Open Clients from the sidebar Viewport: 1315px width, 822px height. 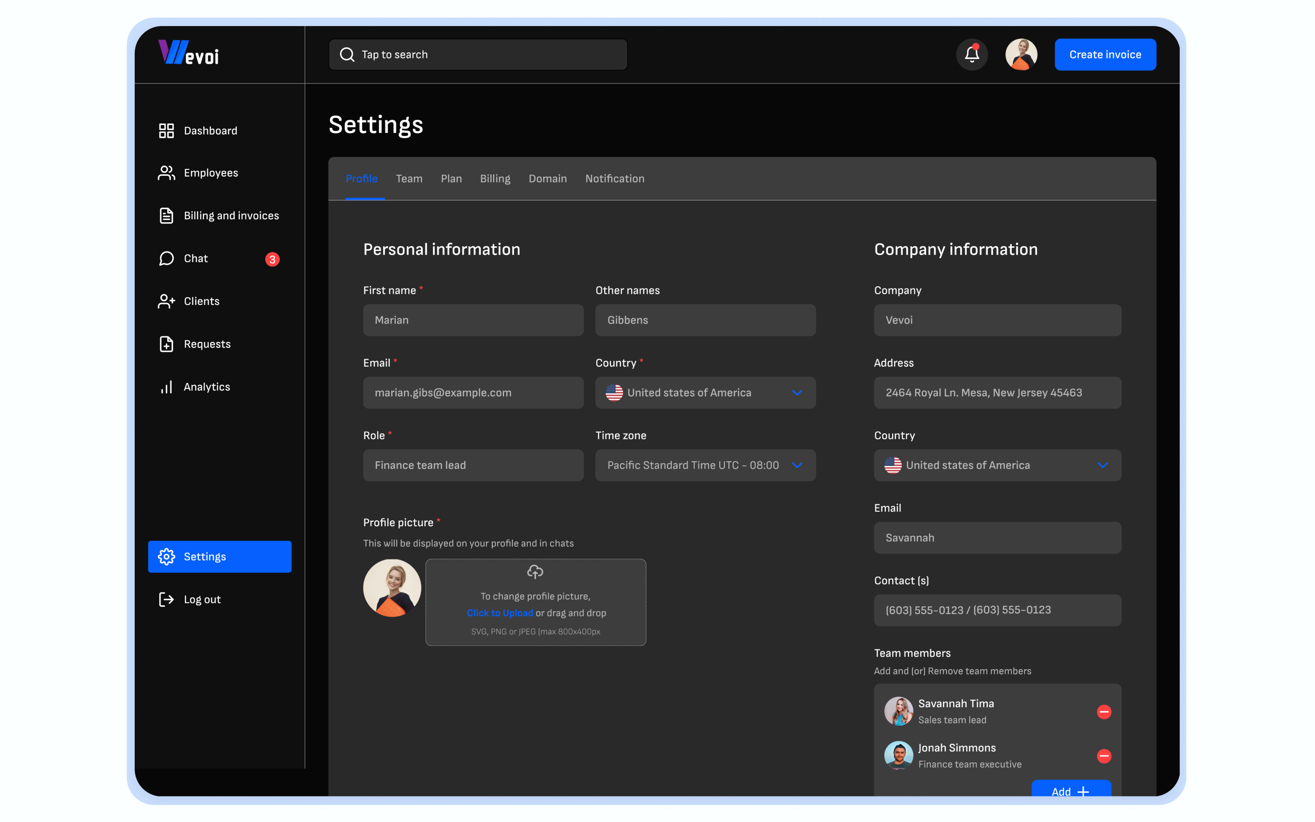click(x=220, y=301)
